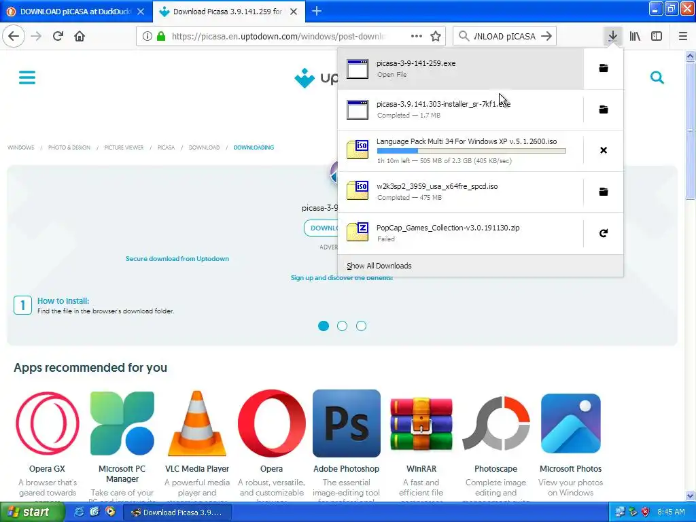696x522 pixels.
Task: Click the Language Pack download progress bar
Action: tap(472, 151)
